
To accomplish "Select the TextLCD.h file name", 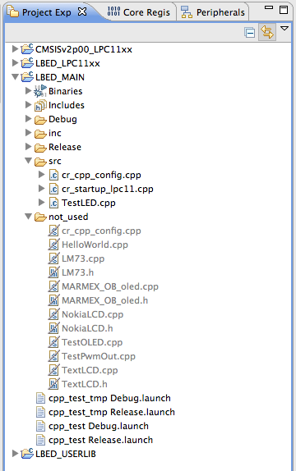I will click(x=85, y=384).
